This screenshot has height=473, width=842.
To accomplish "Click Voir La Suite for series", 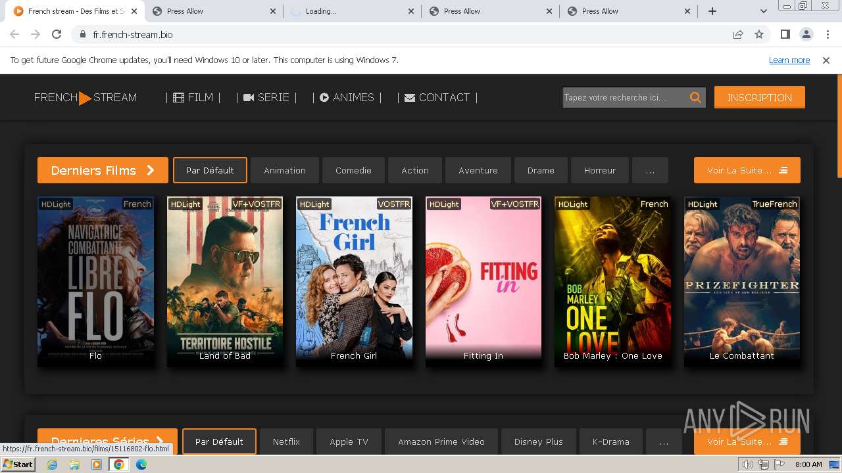I will click(x=747, y=441).
